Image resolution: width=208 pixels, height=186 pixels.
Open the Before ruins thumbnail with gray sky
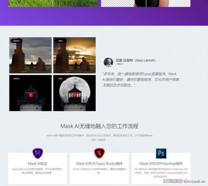point(31,56)
